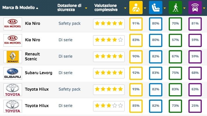This screenshot has height=116, width=207.
Task: Expand dropdown arrow beside yellow adult icon
Action: [145, 8]
